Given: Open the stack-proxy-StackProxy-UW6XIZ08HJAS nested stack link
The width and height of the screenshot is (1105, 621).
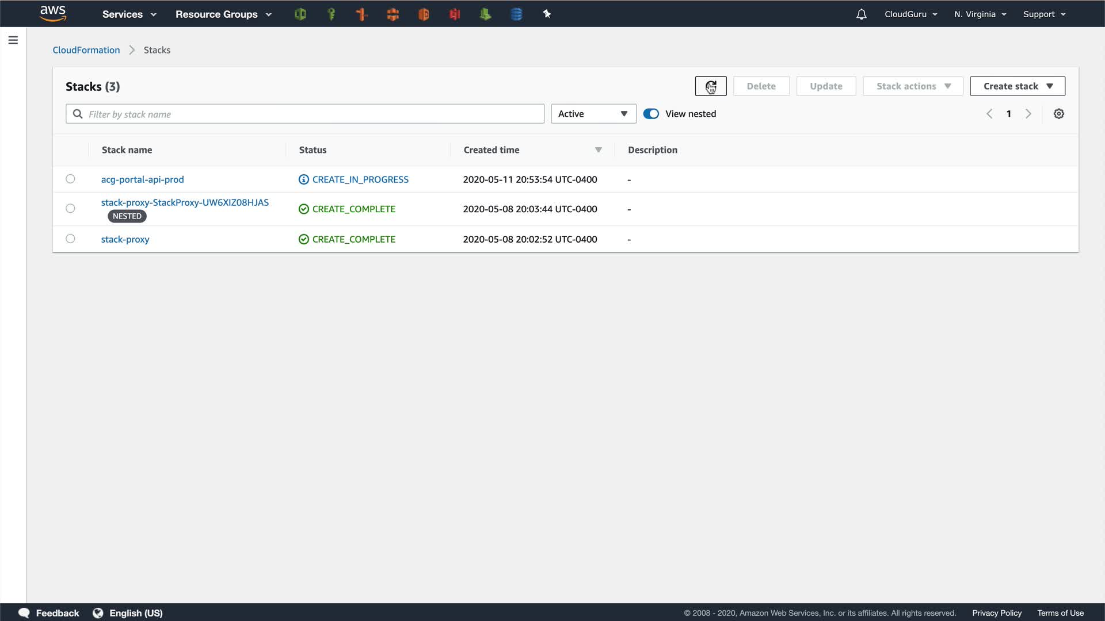Looking at the screenshot, I should (185, 202).
